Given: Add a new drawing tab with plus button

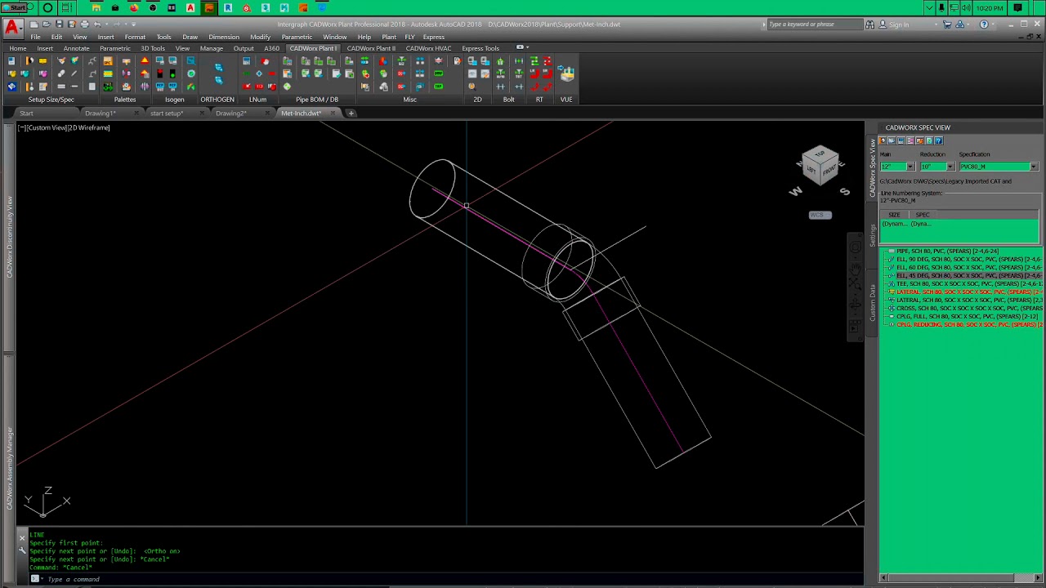Looking at the screenshot, I should coord(351,114).
